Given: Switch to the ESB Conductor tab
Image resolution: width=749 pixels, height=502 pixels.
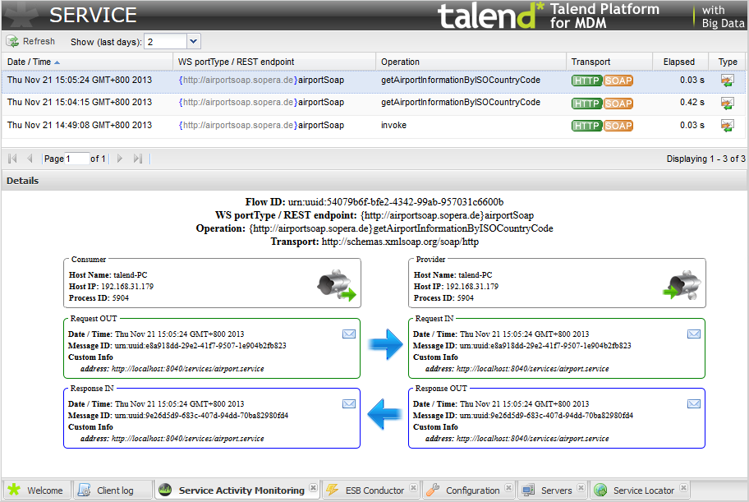Looking at the screenshot, I should click(370, 490).
